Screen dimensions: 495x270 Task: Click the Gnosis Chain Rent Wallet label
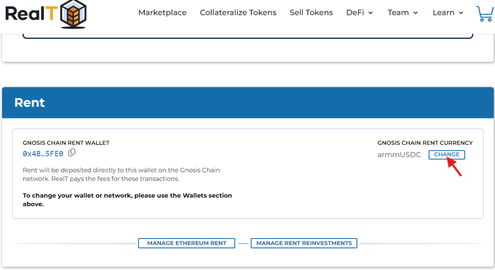click(x=66, y=143)
